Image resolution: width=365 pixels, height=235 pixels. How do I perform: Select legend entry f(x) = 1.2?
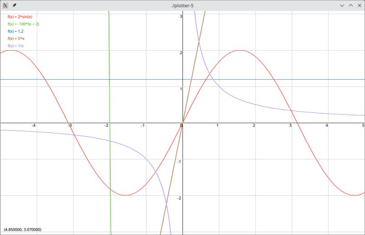16,31
